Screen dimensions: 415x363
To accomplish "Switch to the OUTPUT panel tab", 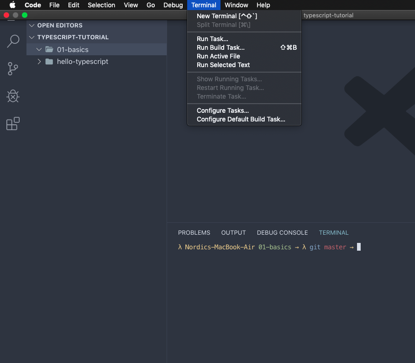I will pyautogui.click(x=233, y=233).
